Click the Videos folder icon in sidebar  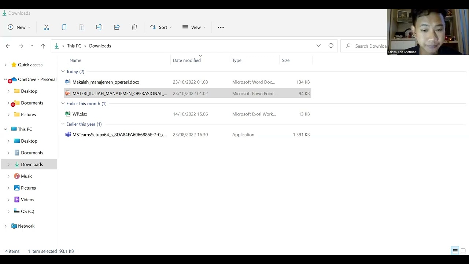17,199
